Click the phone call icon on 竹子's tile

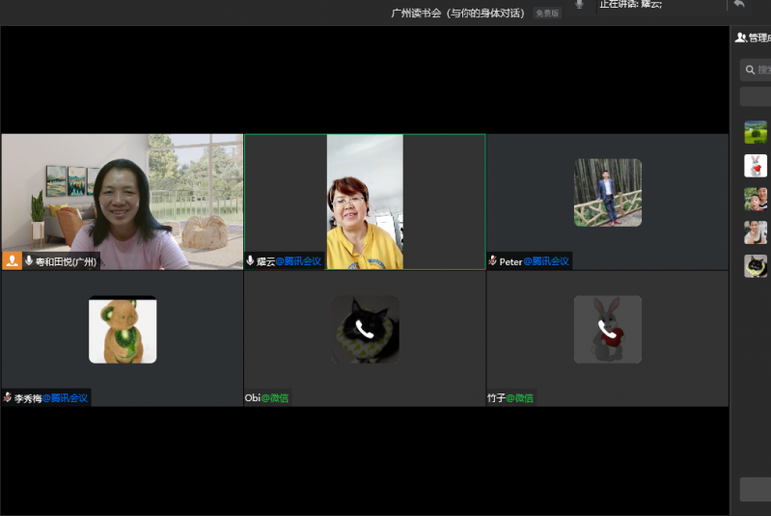click(607, 330)
